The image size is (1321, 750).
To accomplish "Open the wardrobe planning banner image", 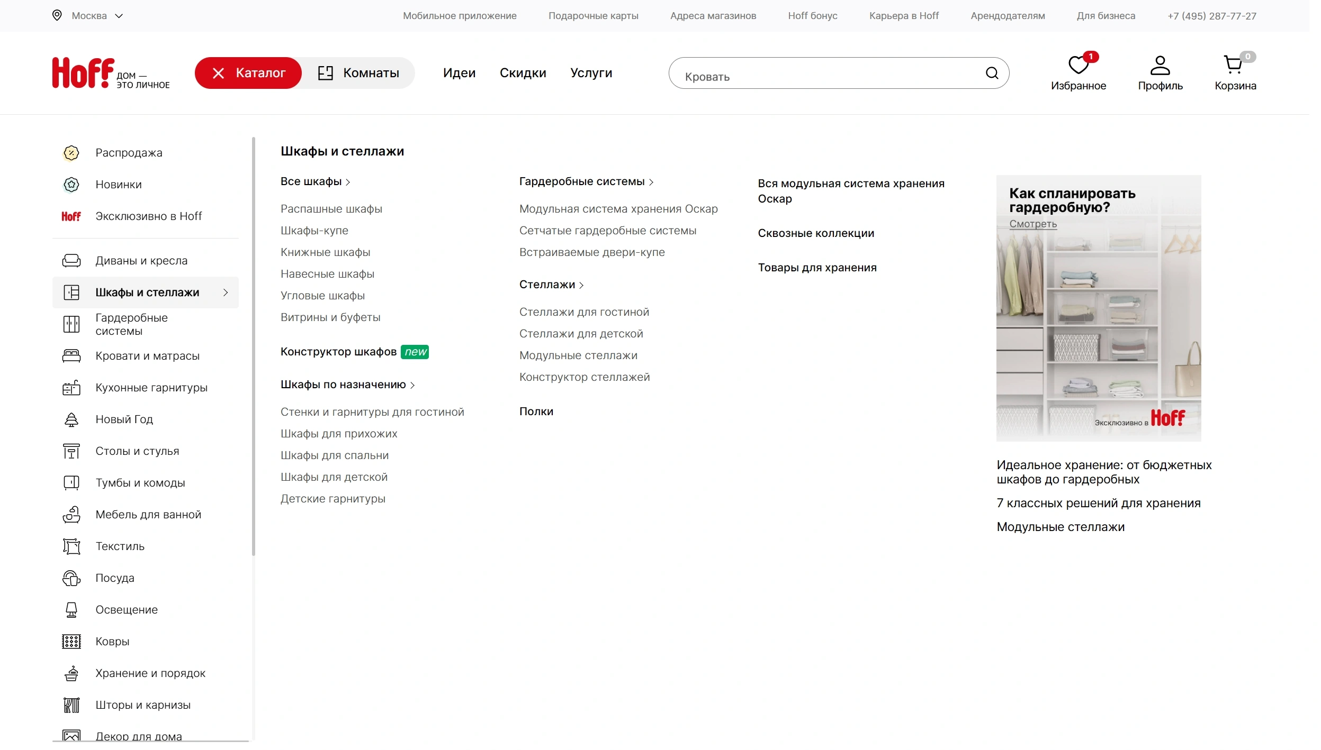I will coord(1098,308).
